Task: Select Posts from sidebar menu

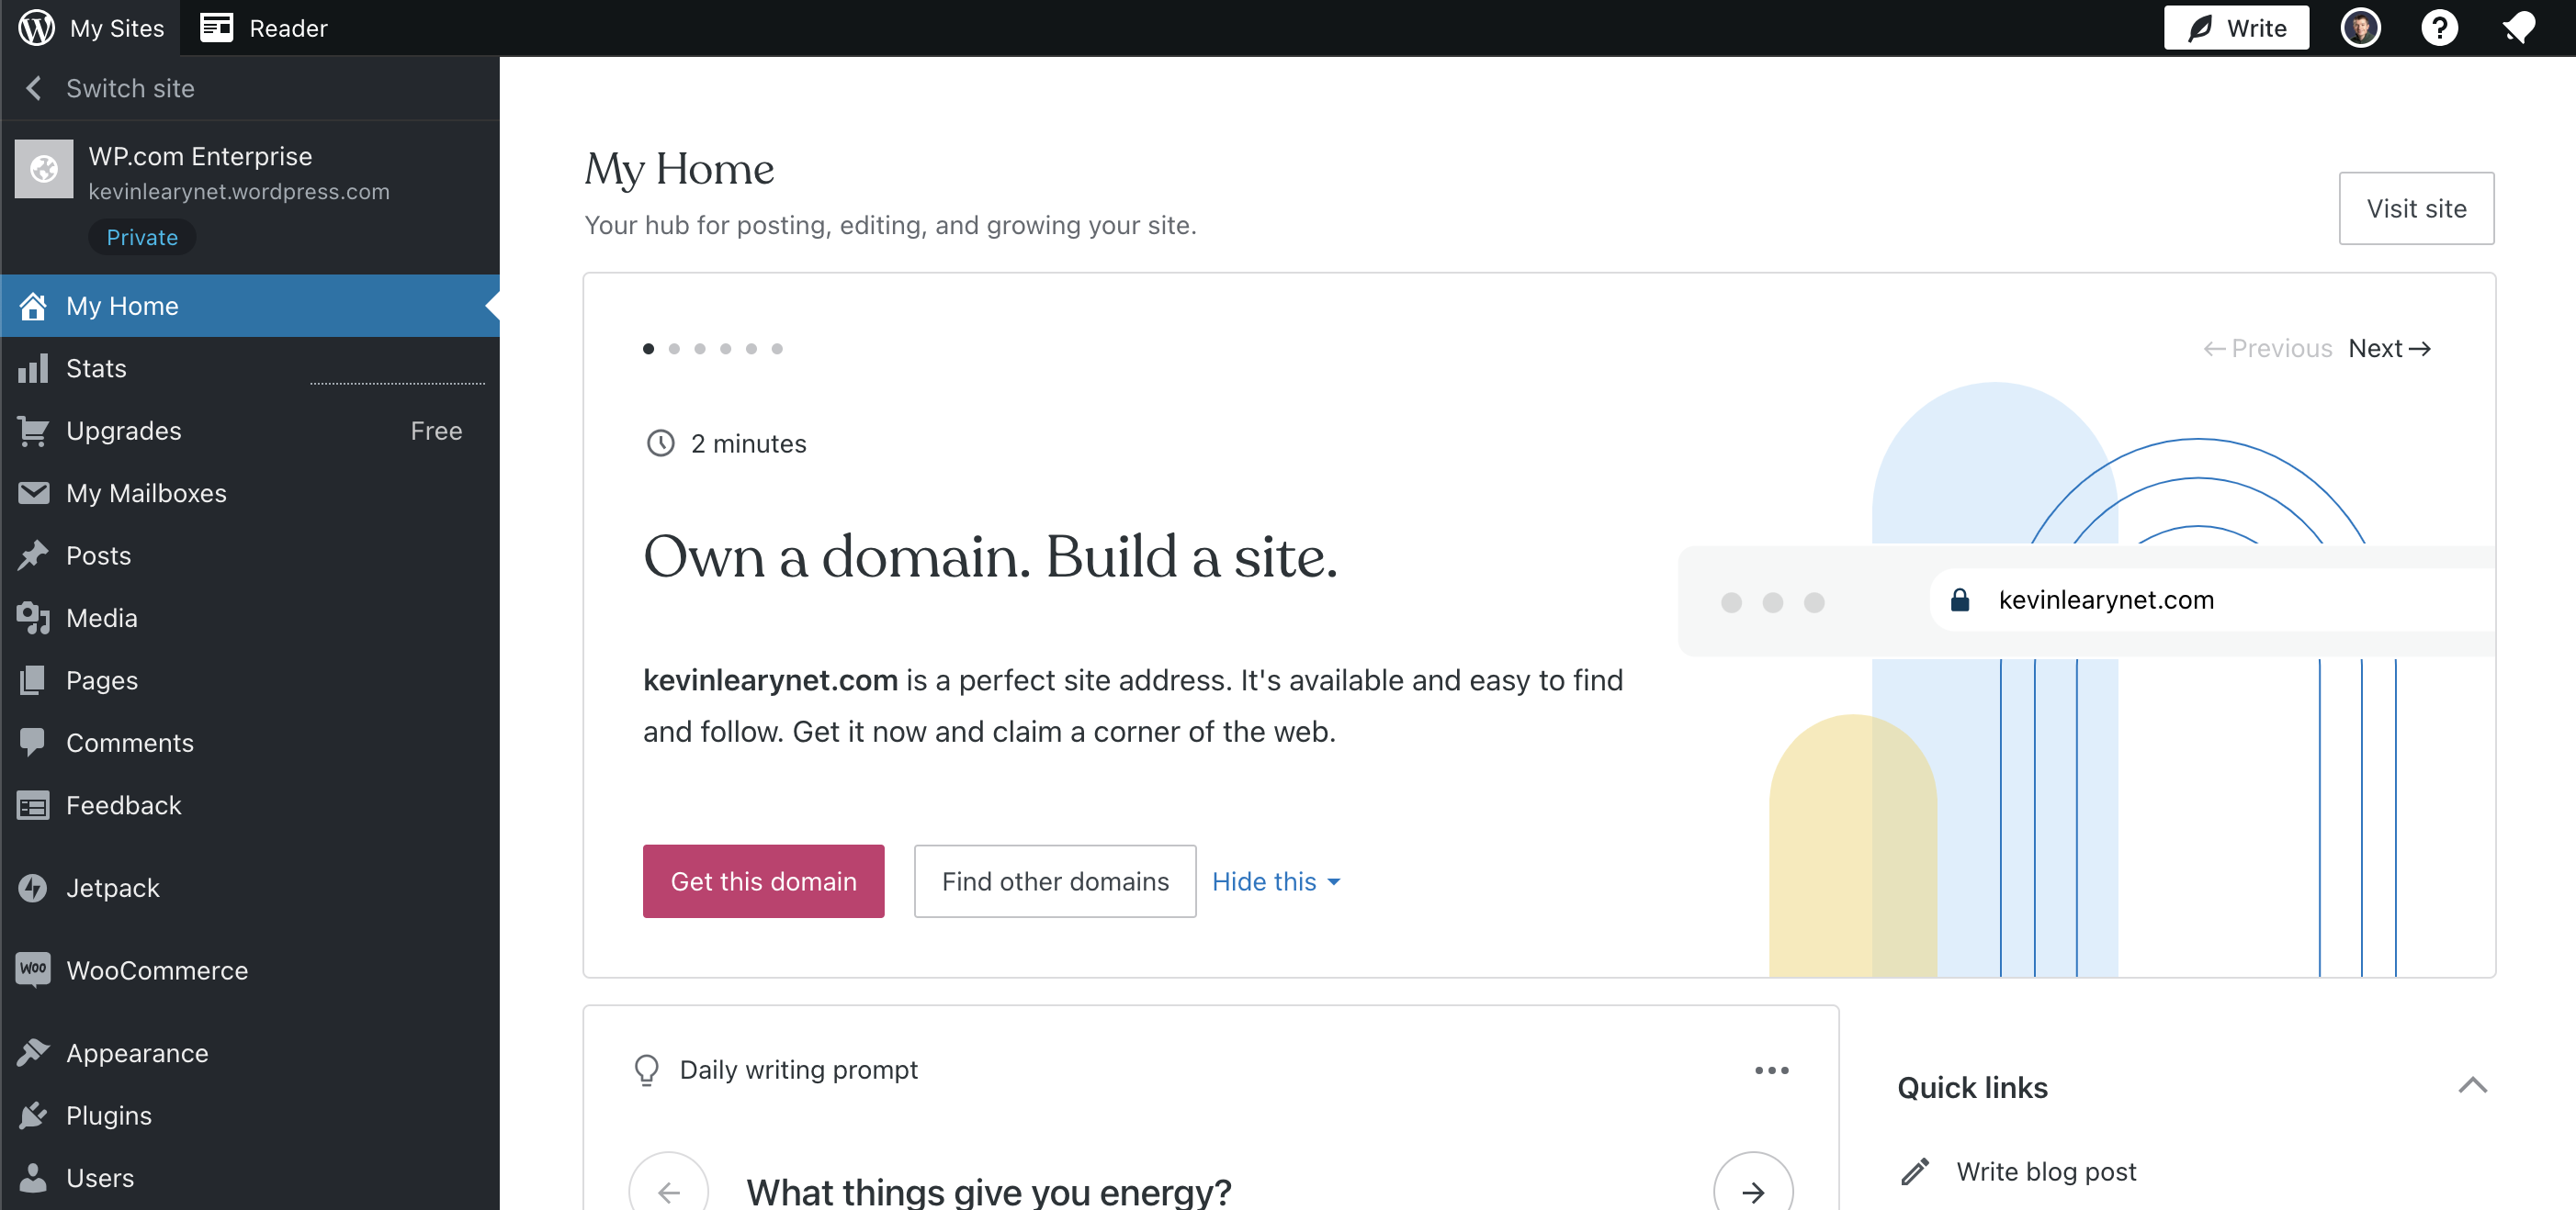Action: click(x=98, y=555)
